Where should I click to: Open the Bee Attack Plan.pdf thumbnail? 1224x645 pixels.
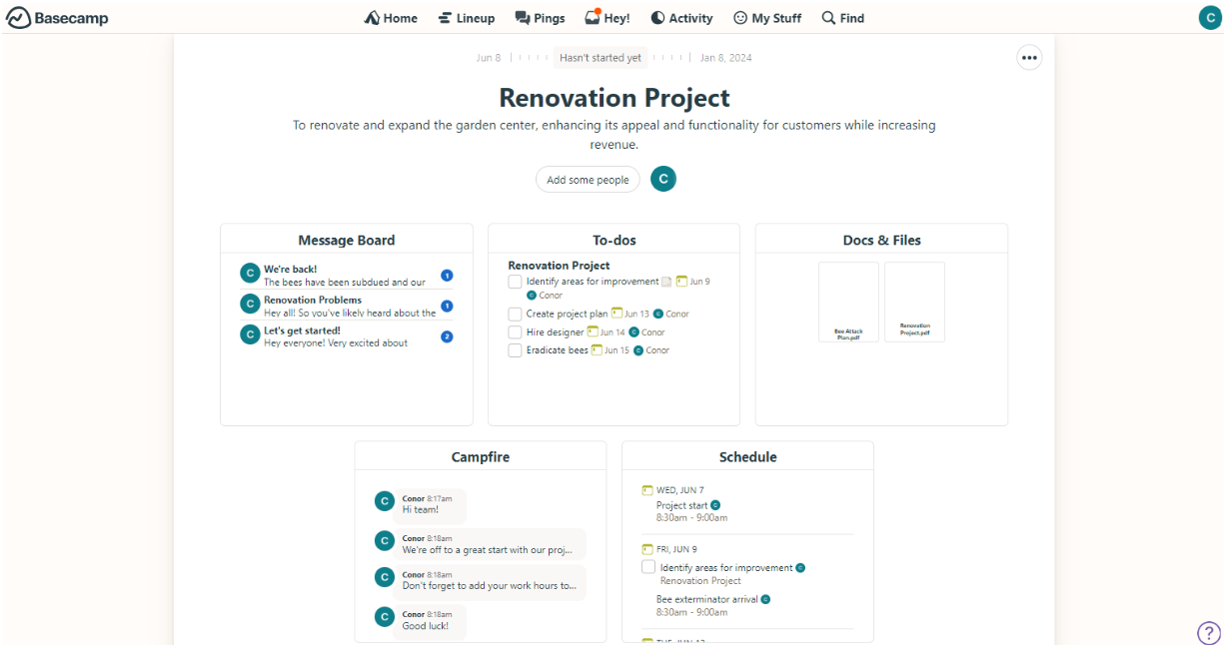coord(848,303)
